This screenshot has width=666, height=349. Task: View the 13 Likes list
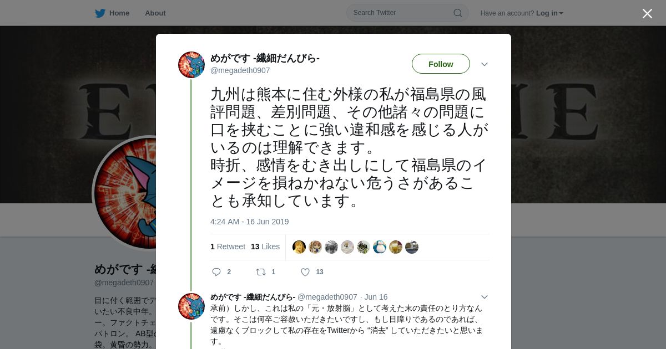(265, 247)
